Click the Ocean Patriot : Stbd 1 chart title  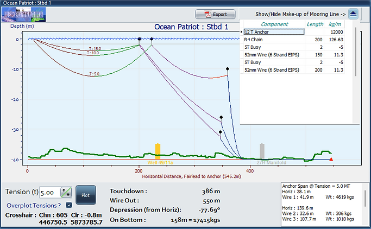tap(191, 27)
